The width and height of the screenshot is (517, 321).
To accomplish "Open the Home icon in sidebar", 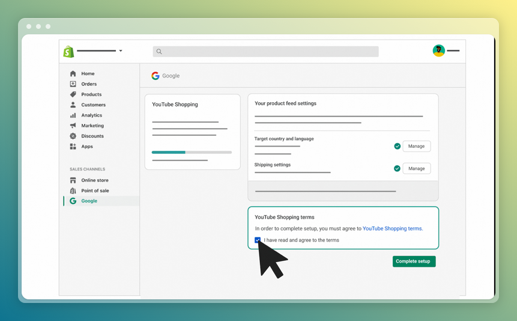I will click(73, 74).
